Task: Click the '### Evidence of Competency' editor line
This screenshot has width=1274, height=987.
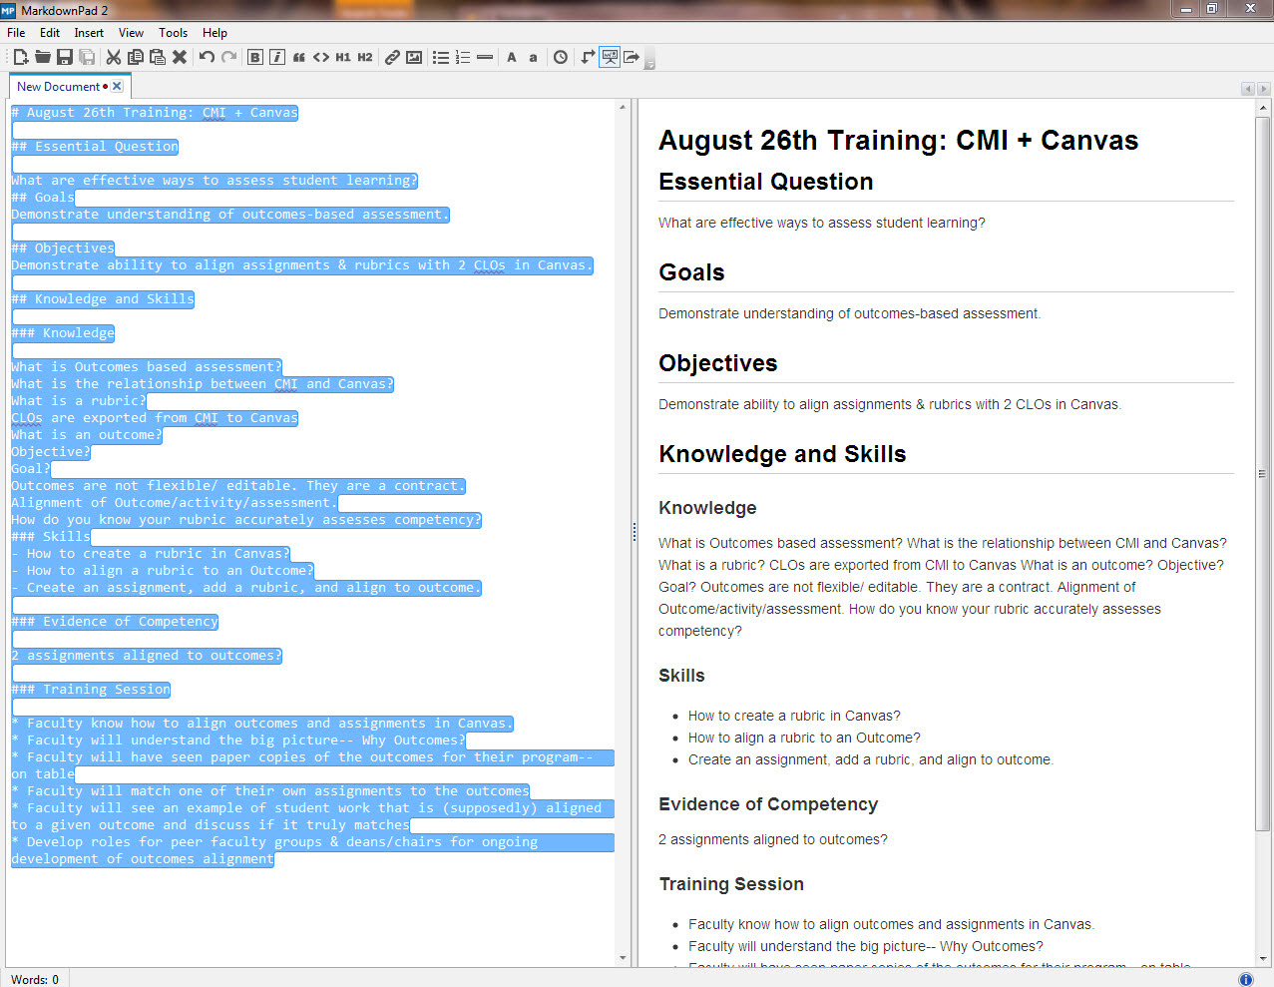Action: click(x=115, y=622)
